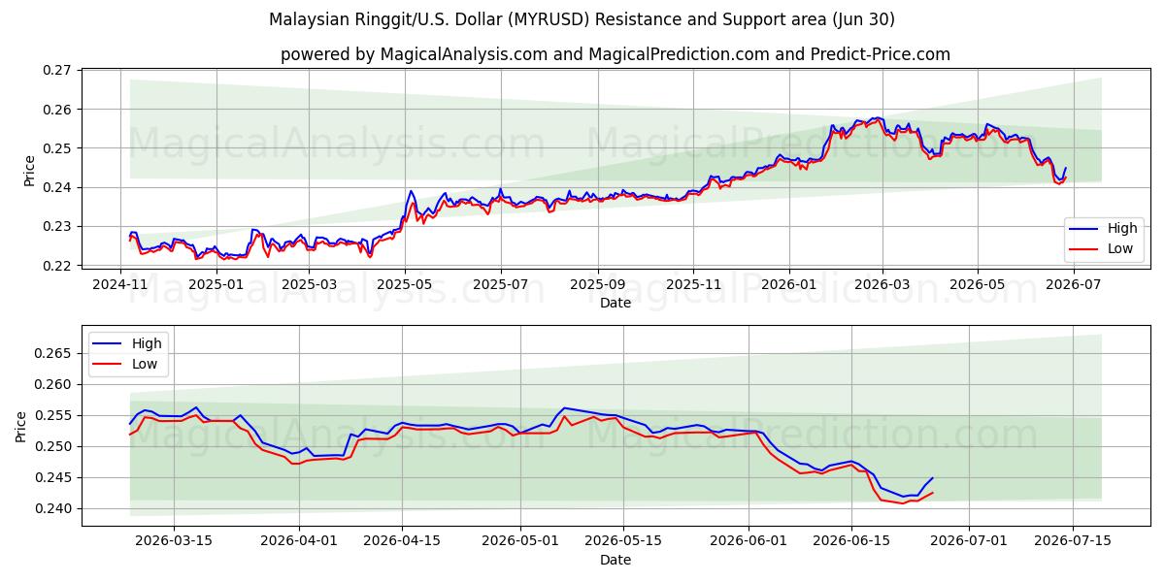Click the top chart y-axis value 0.24
Screen dimensions: 1165x582
(x=58, y=187)
